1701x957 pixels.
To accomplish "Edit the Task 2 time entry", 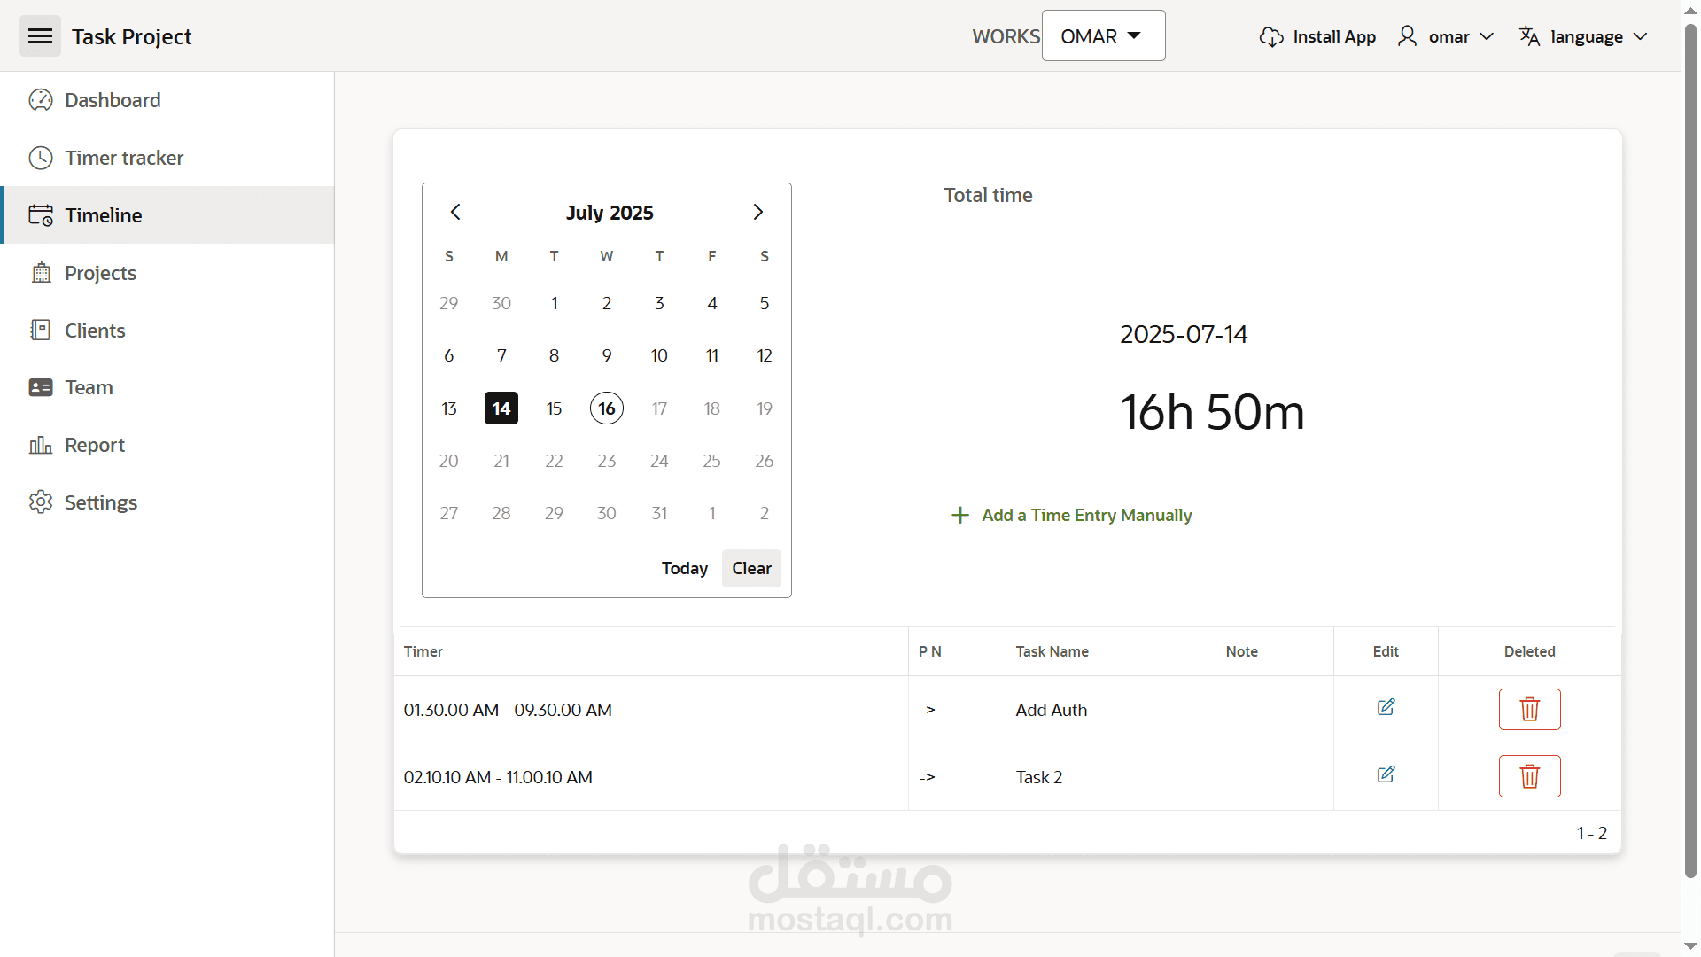I will coord(1386,774).
